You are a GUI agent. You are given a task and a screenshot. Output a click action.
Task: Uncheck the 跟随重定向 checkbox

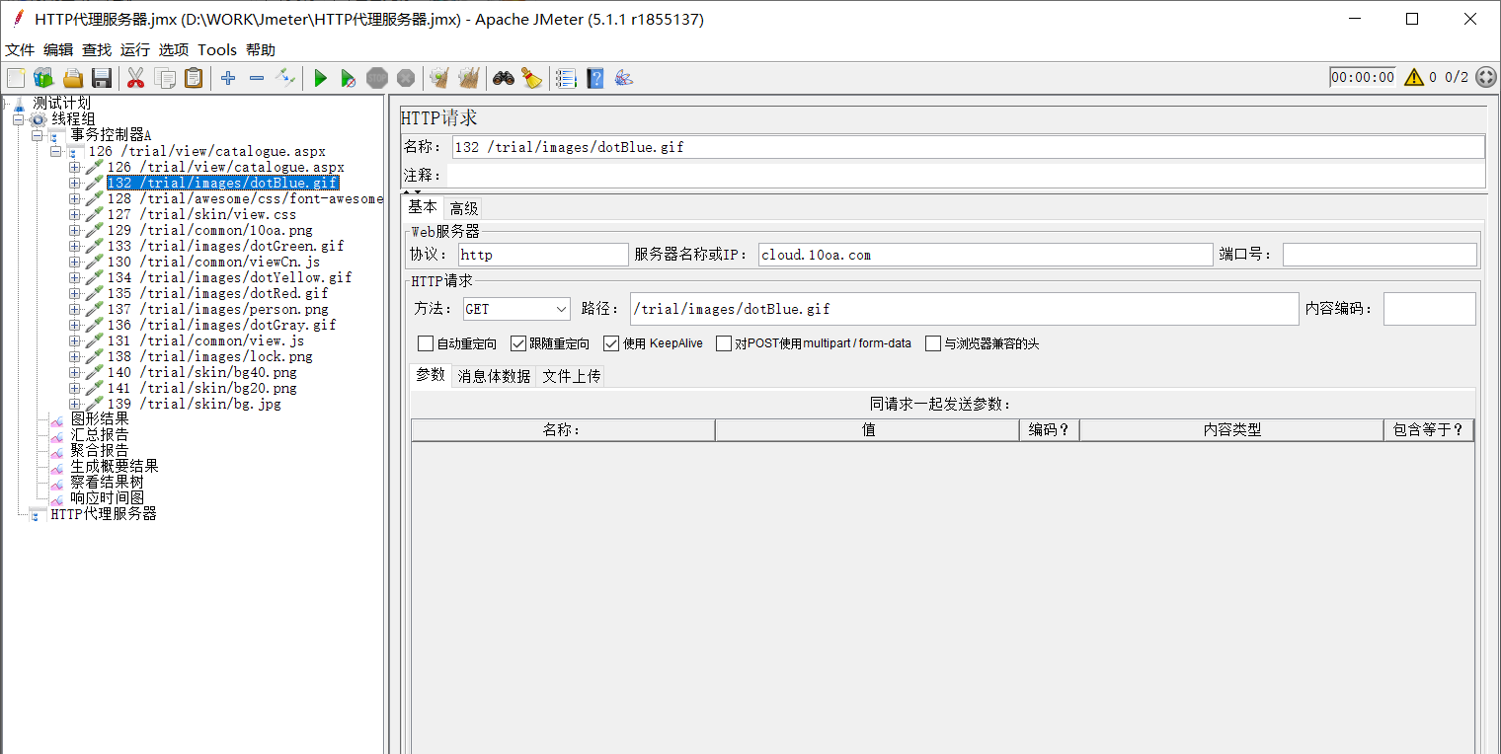click(x=518, y=343)
